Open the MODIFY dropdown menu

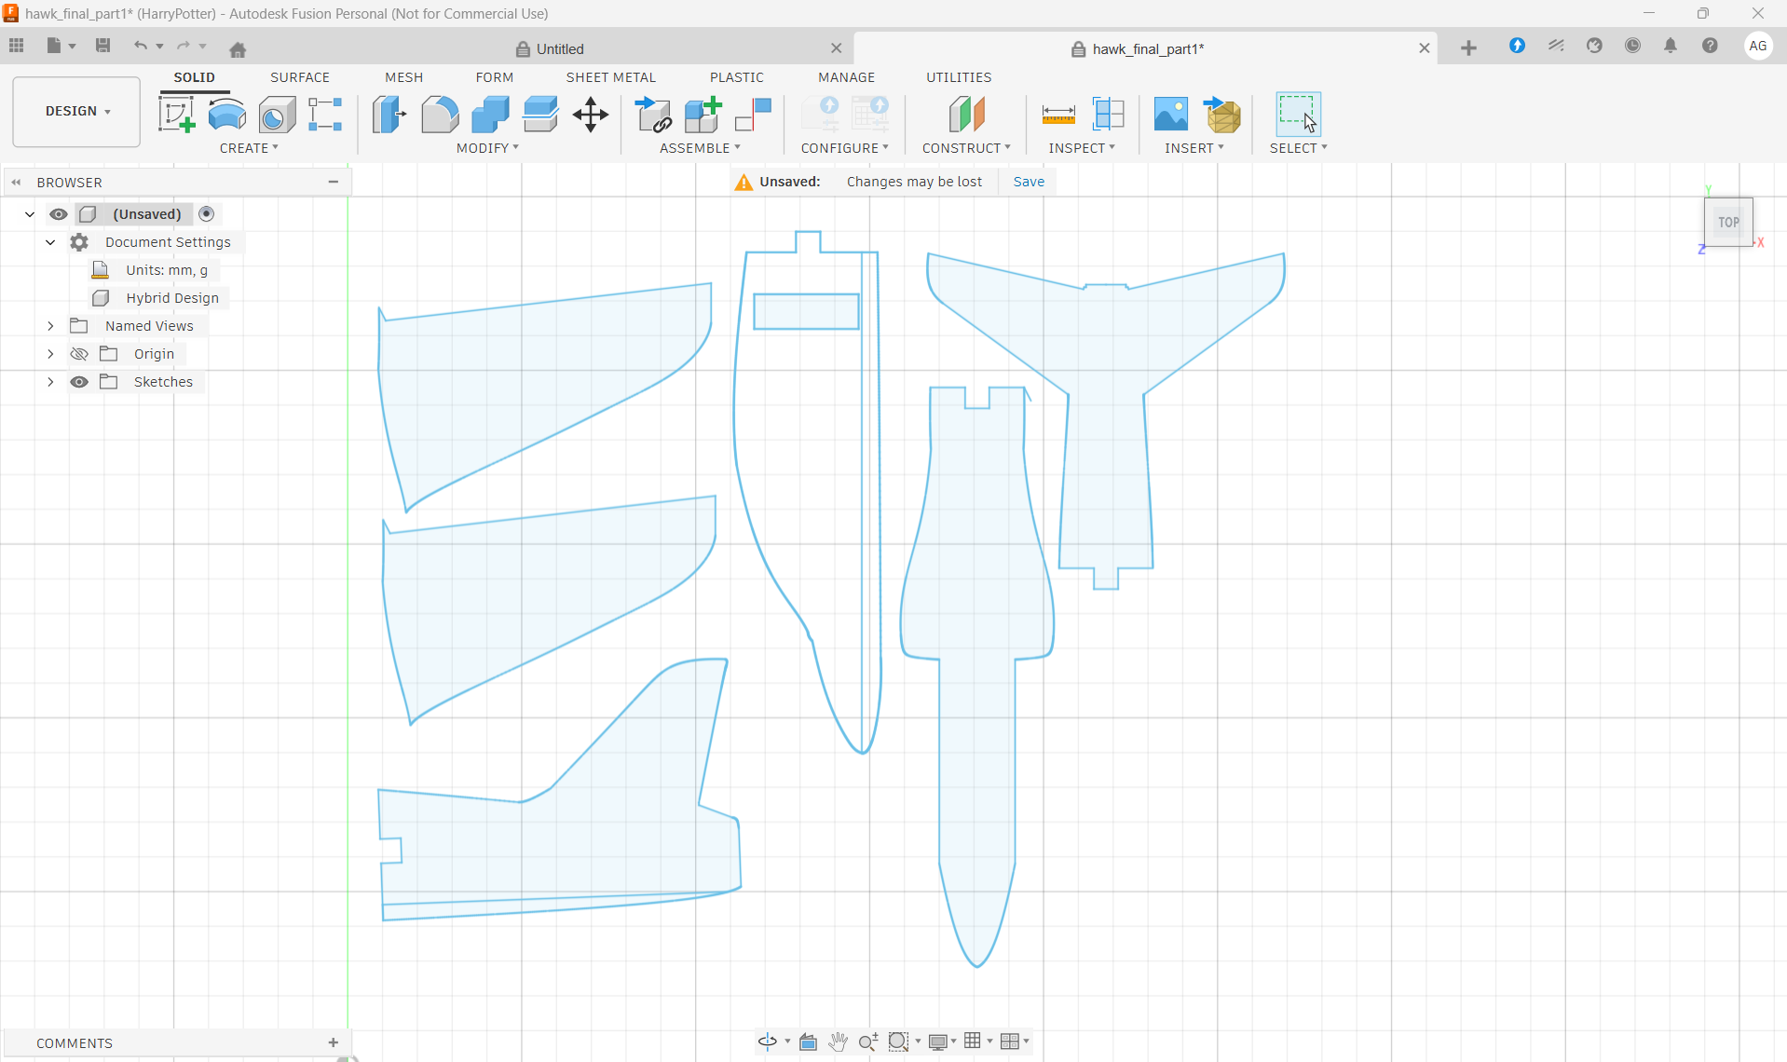pos(487,148)
